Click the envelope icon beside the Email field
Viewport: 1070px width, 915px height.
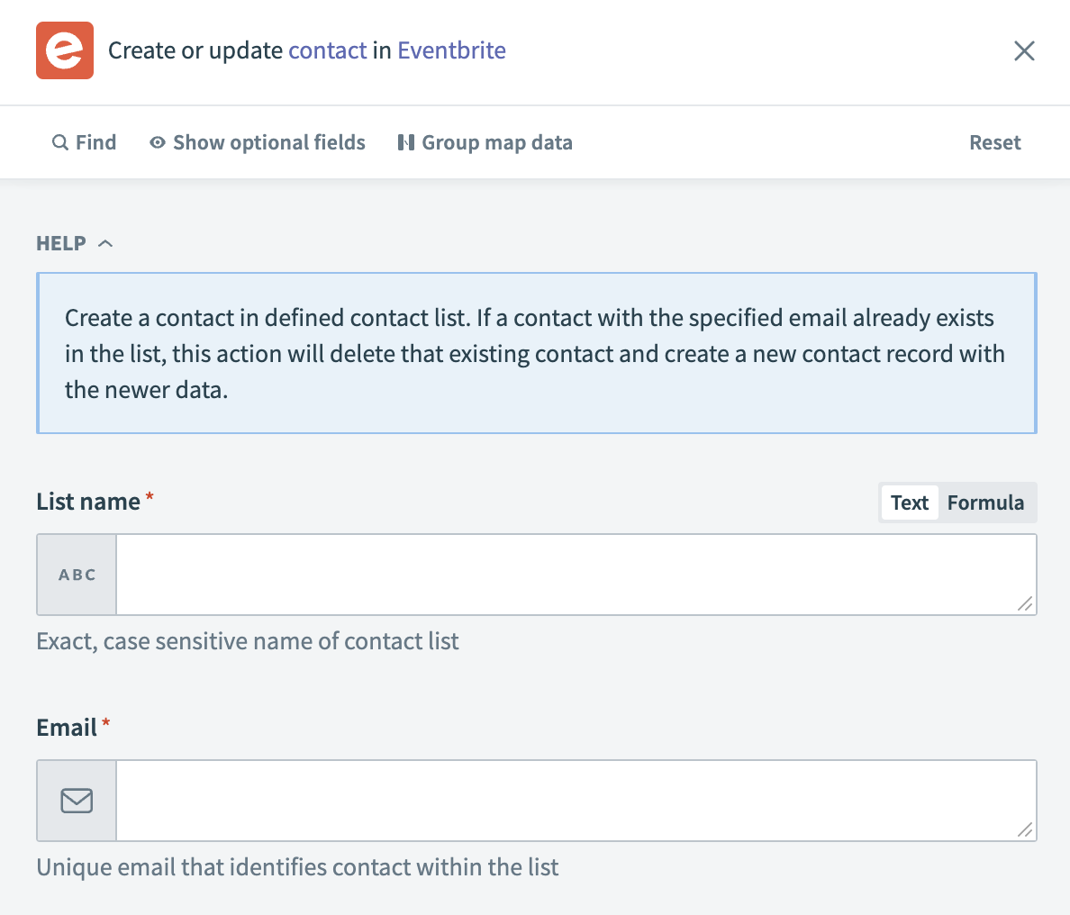pos(76,800)
